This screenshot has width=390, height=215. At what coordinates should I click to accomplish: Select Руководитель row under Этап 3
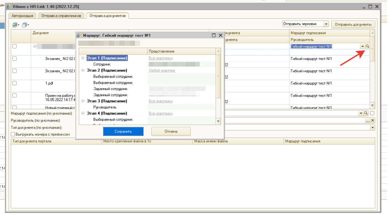[105, 107]
